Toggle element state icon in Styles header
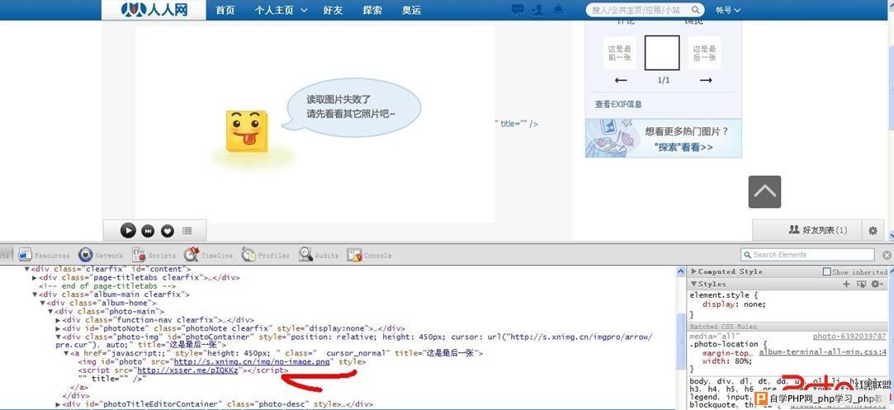Image resolution: width=894 pixels, height=410 pixels. [x=862, y=284]
